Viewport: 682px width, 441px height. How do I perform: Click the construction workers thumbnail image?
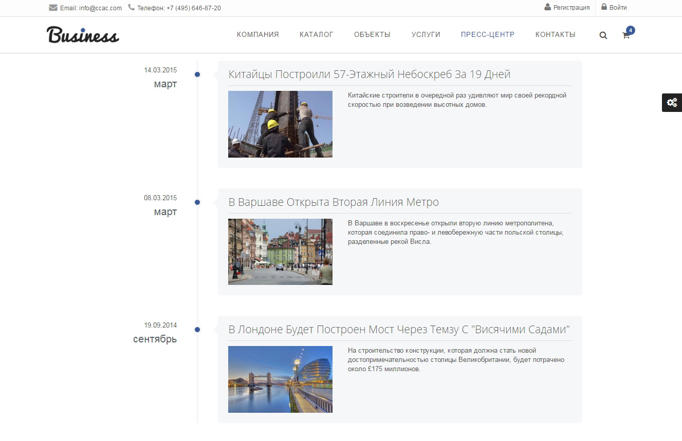pos(280,124)
